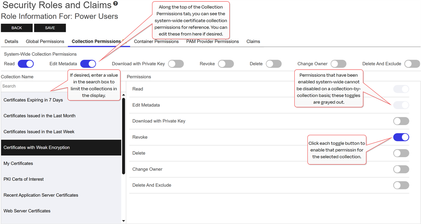The image size is (421, 224).
Task: Disable Revoke for the selected collection
Action: [x=401, y=137]
